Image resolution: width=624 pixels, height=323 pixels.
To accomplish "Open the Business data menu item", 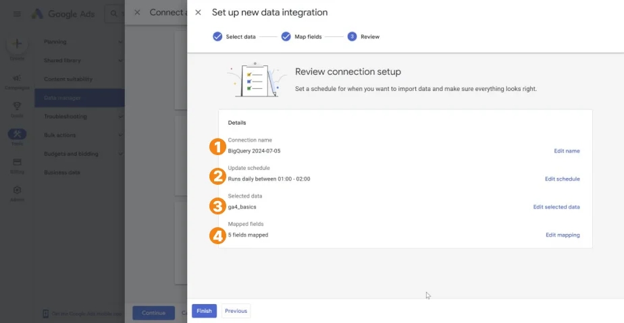I will [x=80, y=173].
